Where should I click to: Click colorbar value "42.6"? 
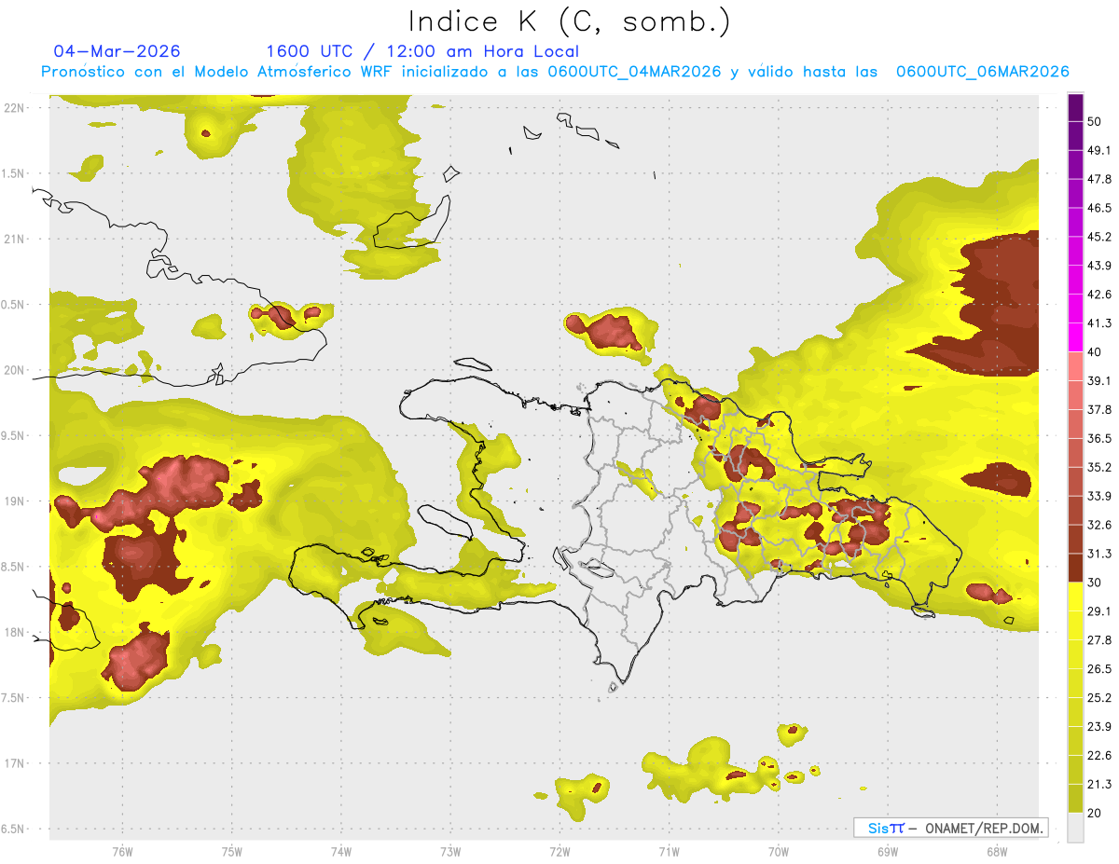pyautogui.click(x=1099, y=295)
